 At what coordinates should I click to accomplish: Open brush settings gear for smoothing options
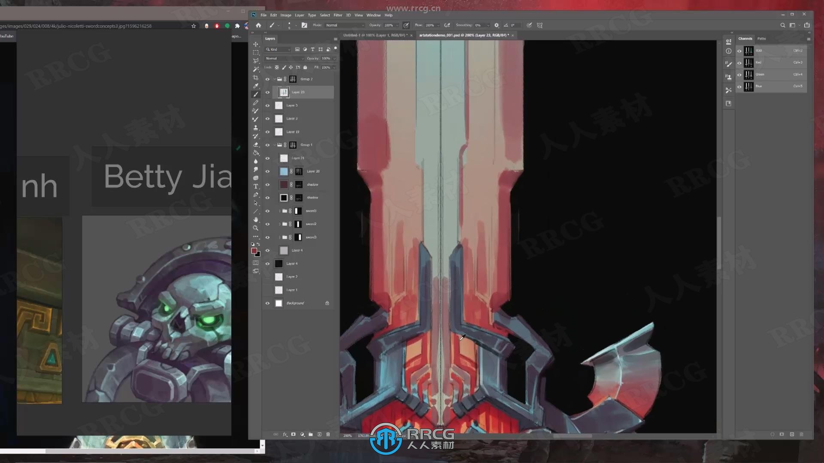tap(497, 25)
